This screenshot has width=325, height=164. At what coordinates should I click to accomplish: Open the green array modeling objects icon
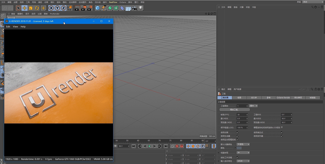tap(116, 8)
